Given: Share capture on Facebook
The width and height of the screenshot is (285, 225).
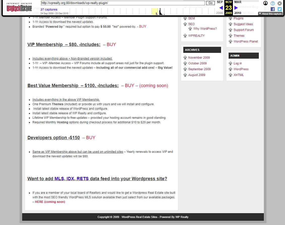Looking at the screenshot, I should click(x=272, y=9).
